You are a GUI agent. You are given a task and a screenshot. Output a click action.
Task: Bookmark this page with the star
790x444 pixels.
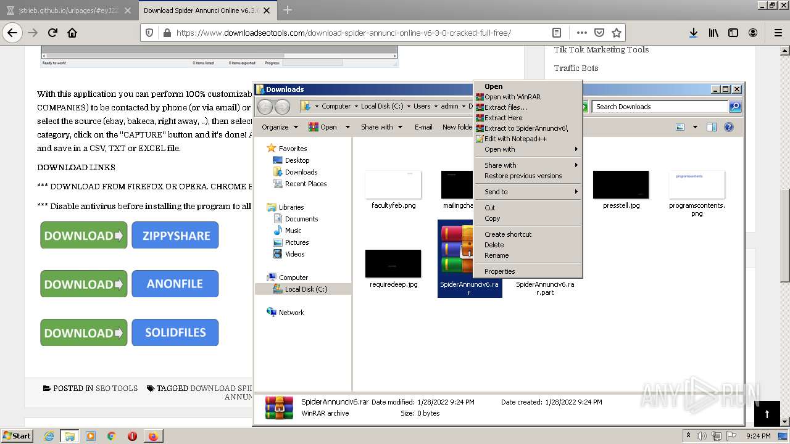point(616,33)
